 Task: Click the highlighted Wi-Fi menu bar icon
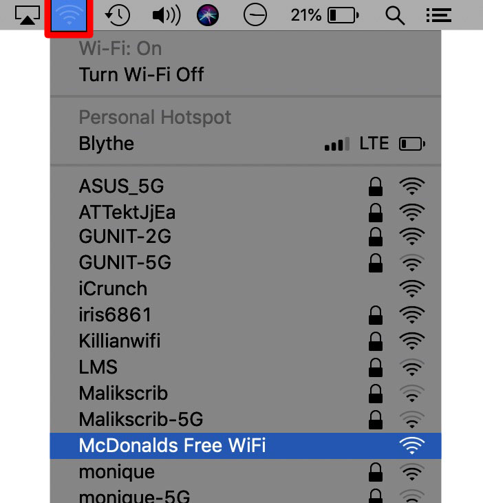[69, 15]
